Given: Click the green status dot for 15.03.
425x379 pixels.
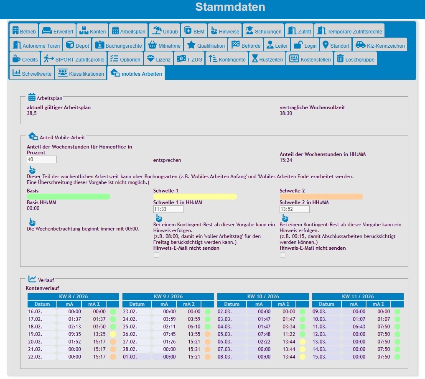Looking at the screenshot, I should pos(397,357).
